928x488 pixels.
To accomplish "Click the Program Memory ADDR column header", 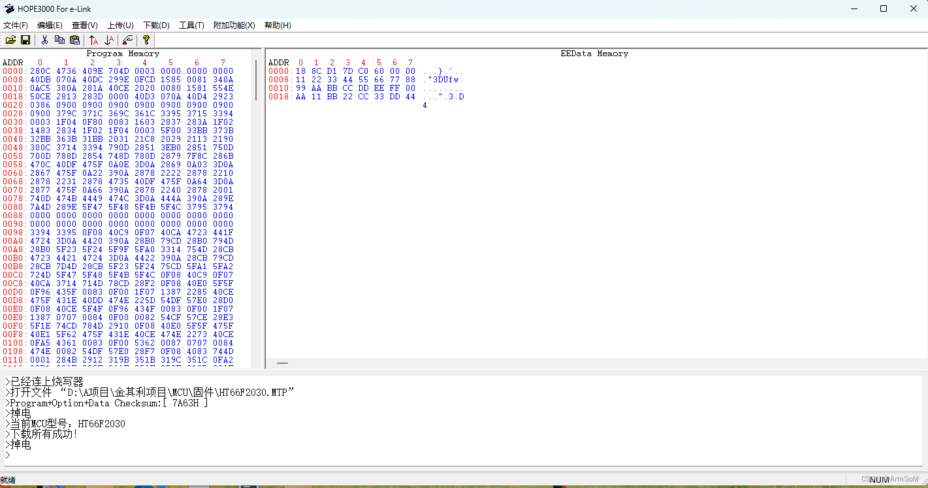I will [x=13, y=63].
